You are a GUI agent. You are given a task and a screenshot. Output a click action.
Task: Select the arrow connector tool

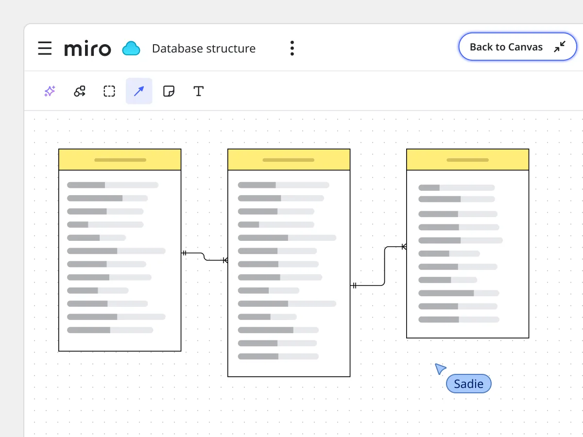[139, 91]
